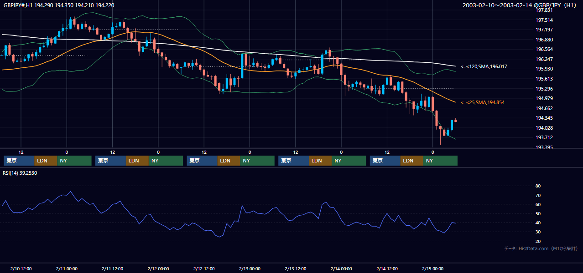Select the LDN session block for 2/10
The image size is (583, 273).
tap(46, 161)
